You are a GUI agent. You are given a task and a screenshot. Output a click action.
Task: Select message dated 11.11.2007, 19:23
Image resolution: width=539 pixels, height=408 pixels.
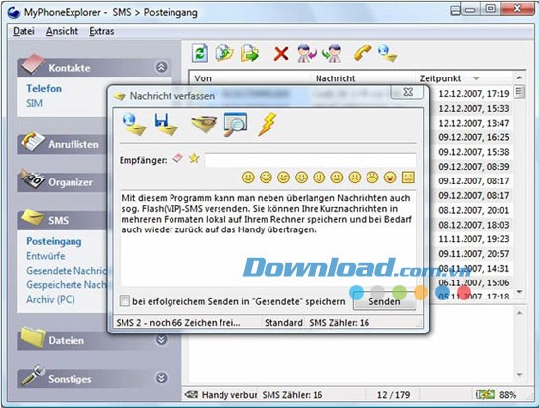(473, 239)
